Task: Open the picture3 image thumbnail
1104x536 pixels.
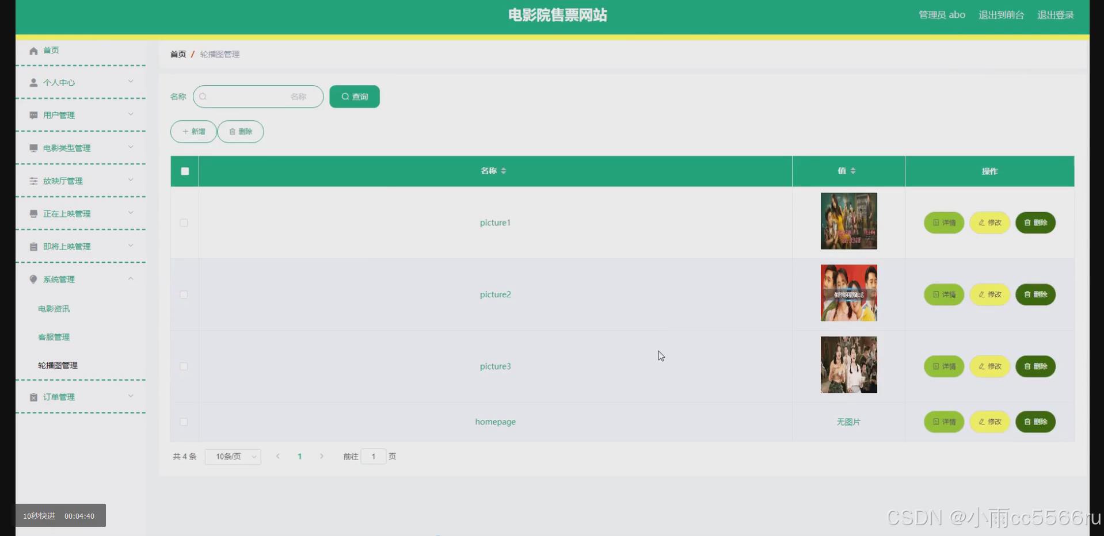Action: click(x=848, y=365)
